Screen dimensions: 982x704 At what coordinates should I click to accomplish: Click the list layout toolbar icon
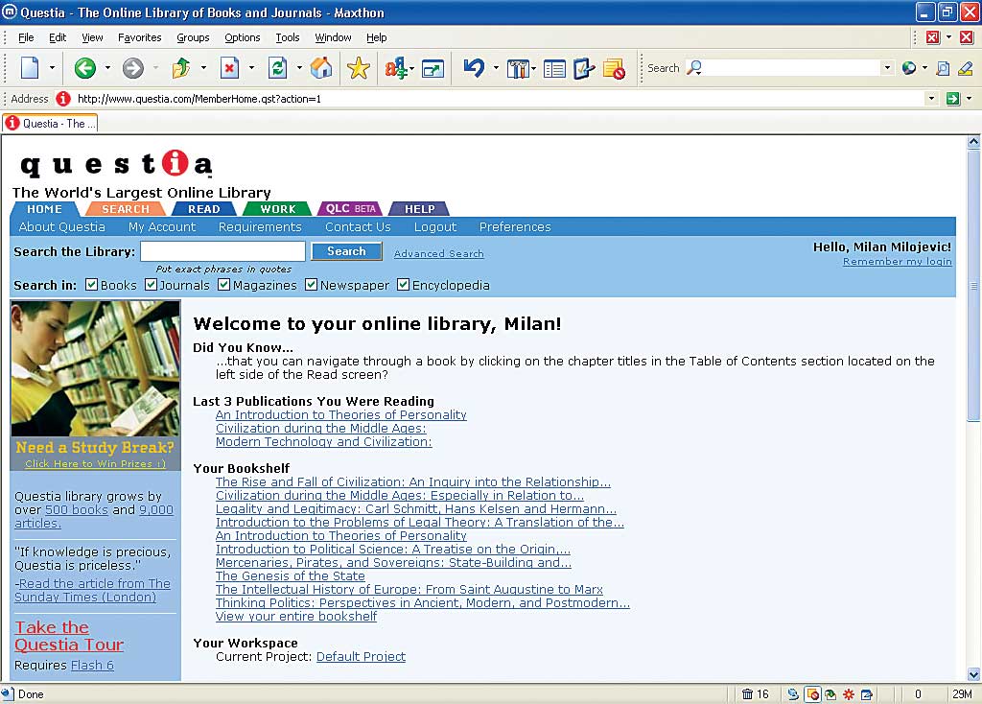pos(554,68)
